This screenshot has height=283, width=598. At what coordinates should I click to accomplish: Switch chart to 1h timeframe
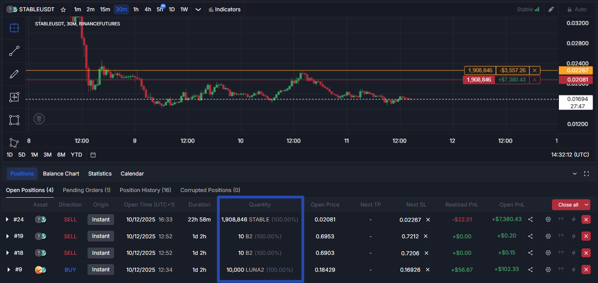pos(136,9)
